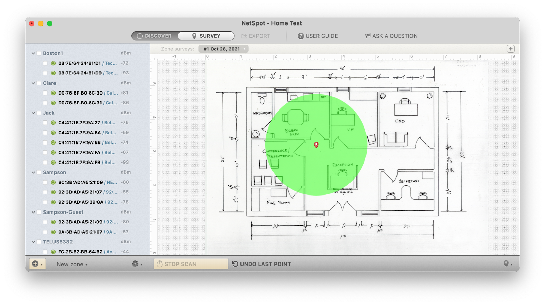Click the green signal icon for FC:2B:B2:BB:64:B2
The width and height of the screenshot is (545, 305).
(53, 252)
